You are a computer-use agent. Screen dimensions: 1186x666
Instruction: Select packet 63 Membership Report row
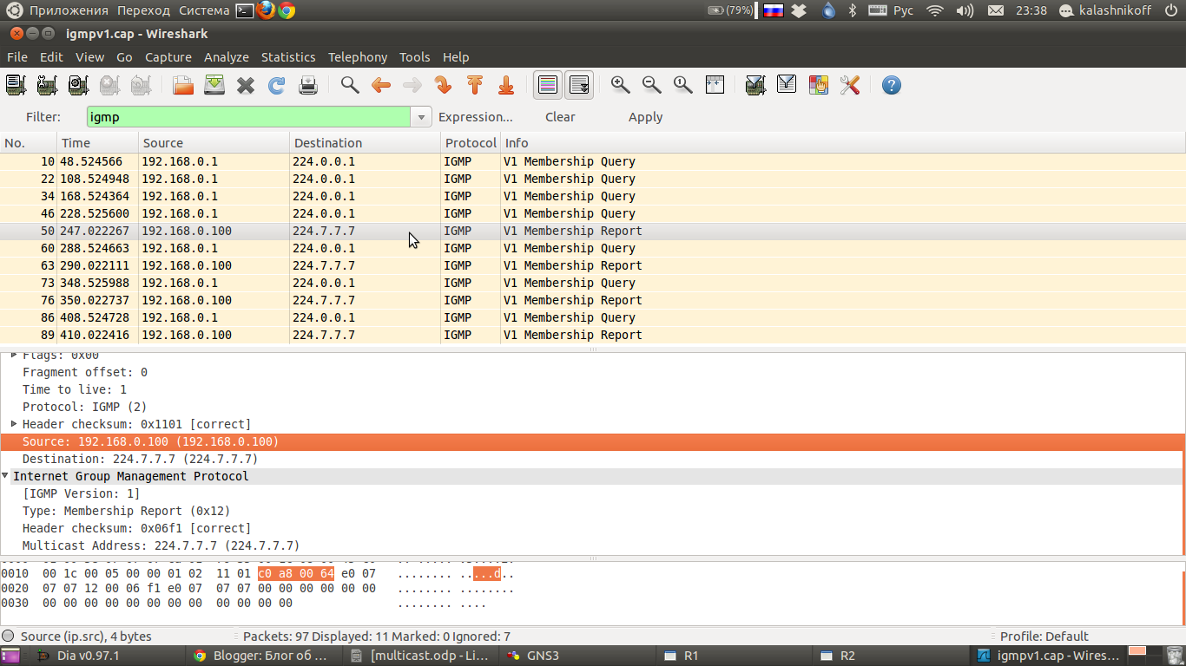coord(347,265)
